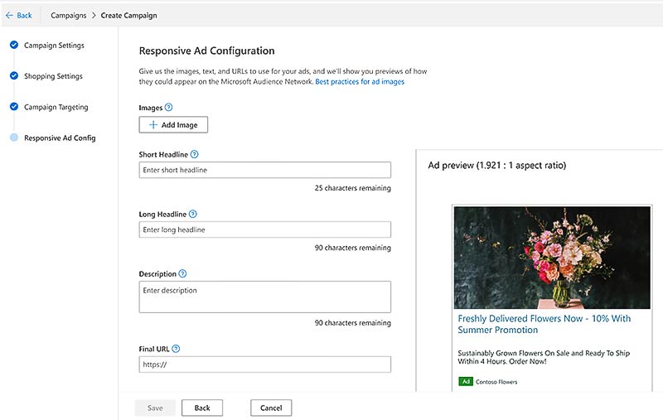The width and height of the screenshot is (663, 420).
Task: Go to Campaign Settings step
Action: click(x=54, y=46)
